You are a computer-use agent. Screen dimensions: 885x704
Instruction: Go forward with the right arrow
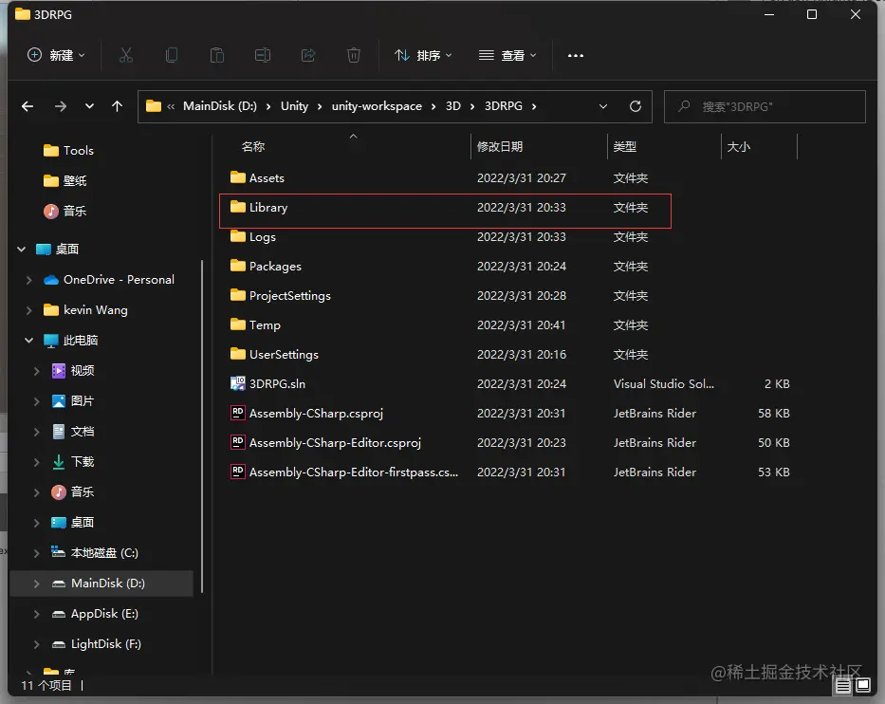point(61,106)
